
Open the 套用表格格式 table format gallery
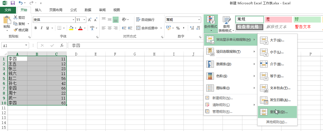pos(226,24)
